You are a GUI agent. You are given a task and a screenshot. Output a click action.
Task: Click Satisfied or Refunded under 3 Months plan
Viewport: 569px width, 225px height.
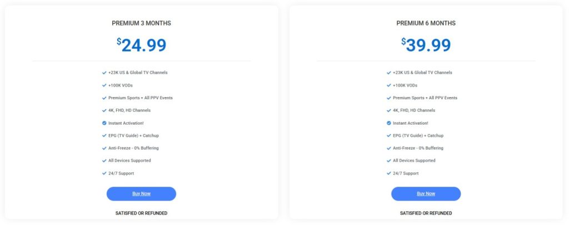point(141,213)
